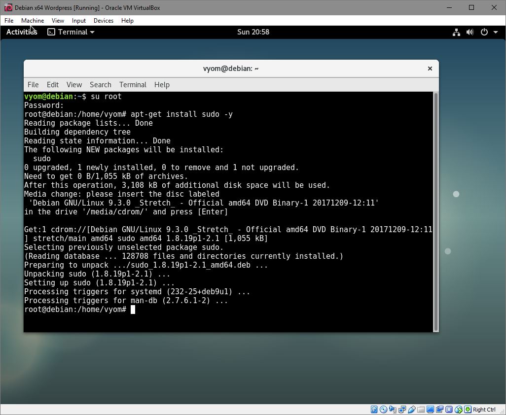
Task: Click the '0 upgraded, 1 newly installed' line
Action: click(161, 168)
